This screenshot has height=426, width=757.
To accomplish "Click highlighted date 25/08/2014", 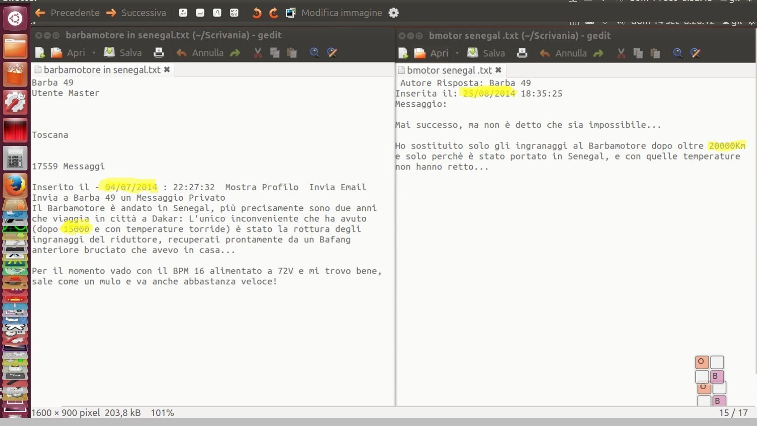I will click(489, 93).
